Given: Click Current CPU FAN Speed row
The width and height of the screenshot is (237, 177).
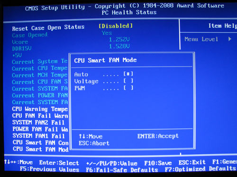Looking at the screenshot, I should tap(40, 82).
